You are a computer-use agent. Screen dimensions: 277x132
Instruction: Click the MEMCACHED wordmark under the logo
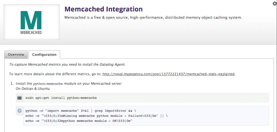[x=31, y=33]
